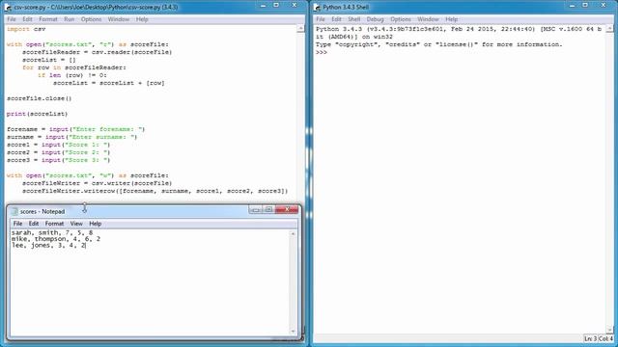Open Window menu in Python Shell window

(428, 19)
